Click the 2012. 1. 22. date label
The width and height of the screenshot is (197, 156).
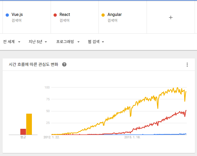pyautogui.click(x=51, y=137)
